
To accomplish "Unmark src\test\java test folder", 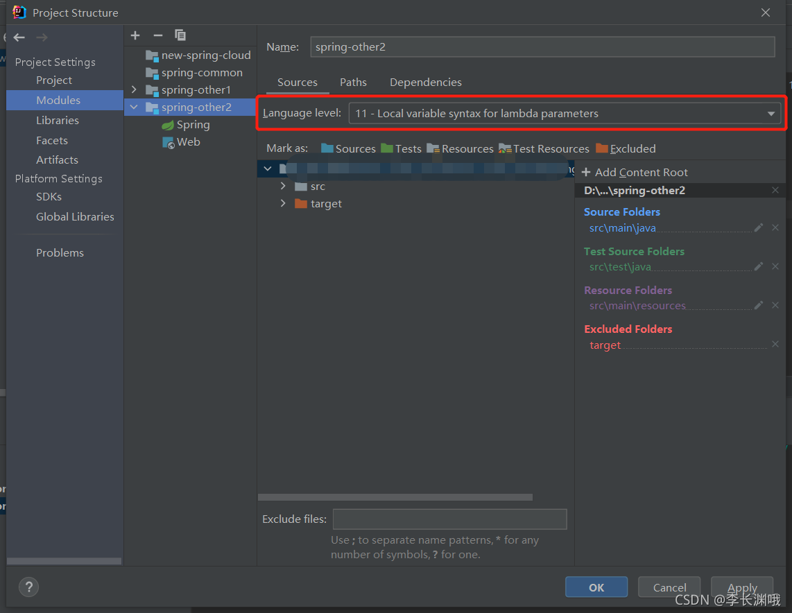I will (x=775, y=266).
